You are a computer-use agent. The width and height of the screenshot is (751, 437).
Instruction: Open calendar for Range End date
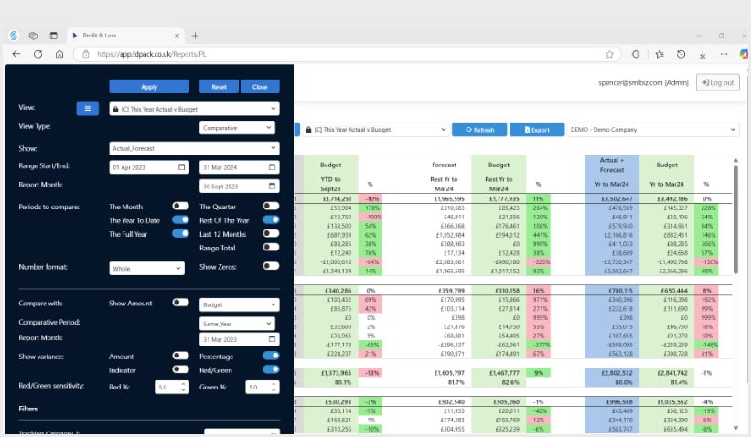point(272,167)
